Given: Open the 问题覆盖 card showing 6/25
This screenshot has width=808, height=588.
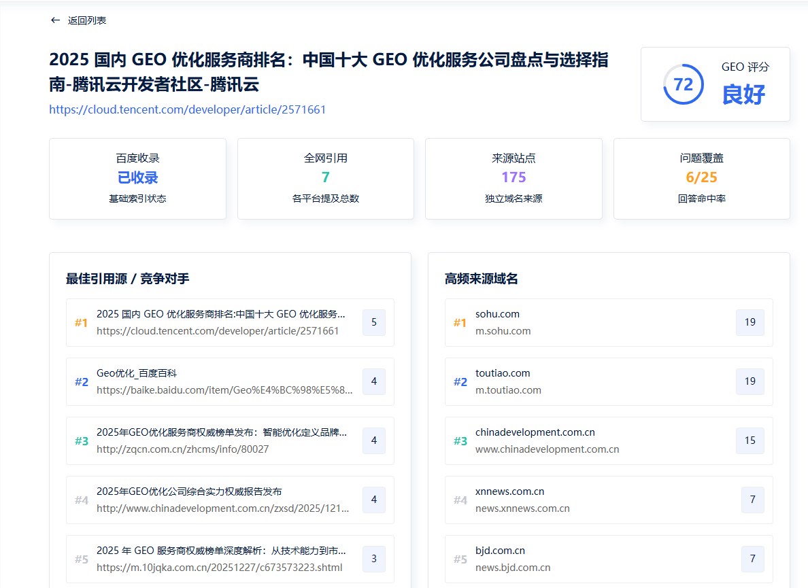Looking at the screenshot, I should tap(701, 178).
